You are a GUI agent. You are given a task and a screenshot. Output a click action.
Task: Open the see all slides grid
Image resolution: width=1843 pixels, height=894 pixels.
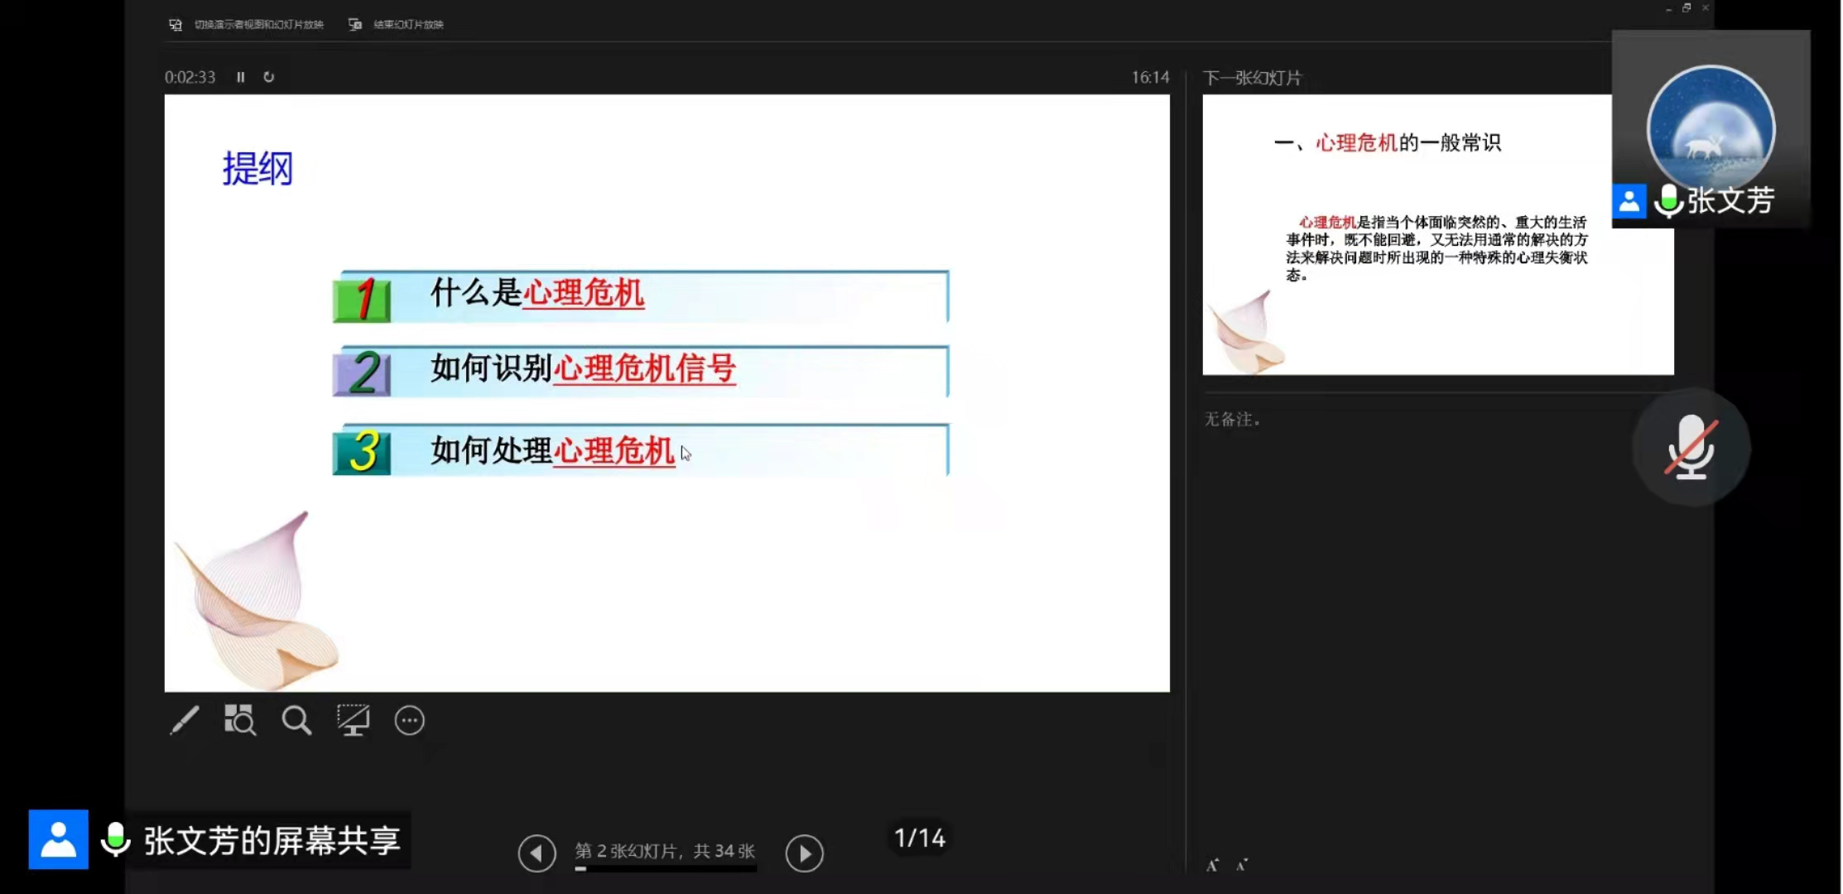[x=240, y=720]
